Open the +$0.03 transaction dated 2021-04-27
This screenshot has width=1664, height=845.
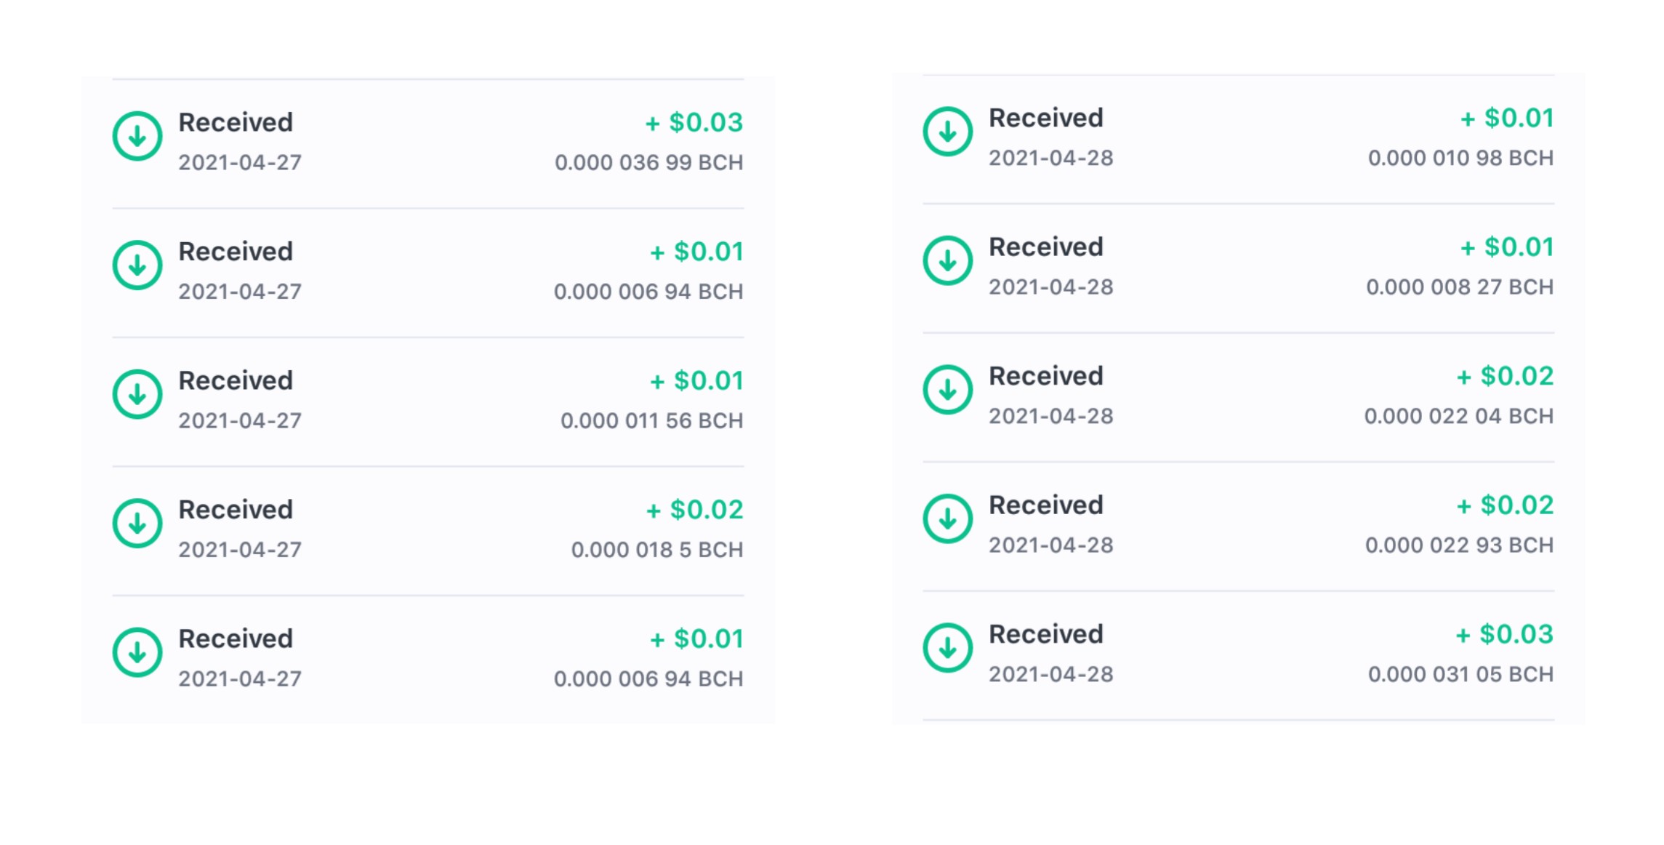pyautogui.click(x=428, y=143)
